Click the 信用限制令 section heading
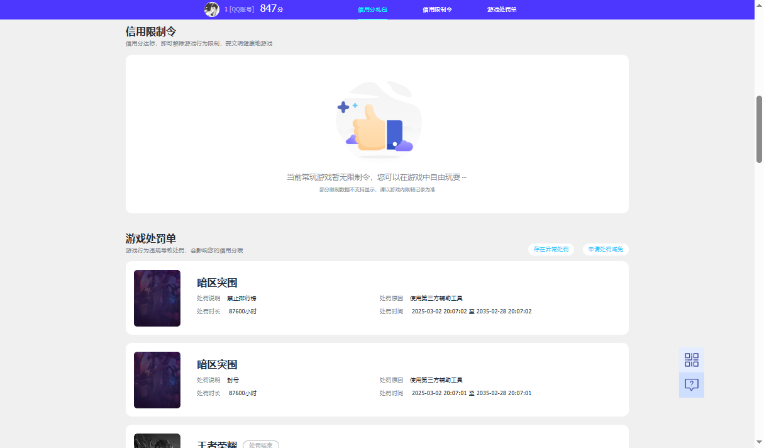The image size is (764, 448). click(x=151, y=31)
